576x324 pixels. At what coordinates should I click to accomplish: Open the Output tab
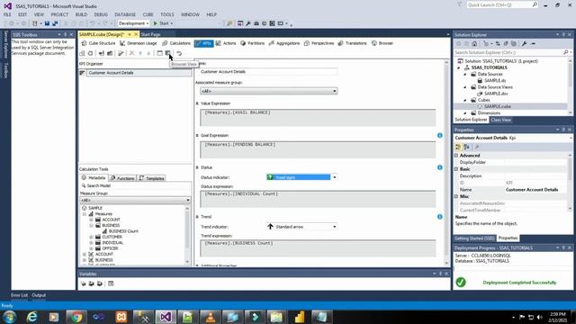[x=39, y=295]
